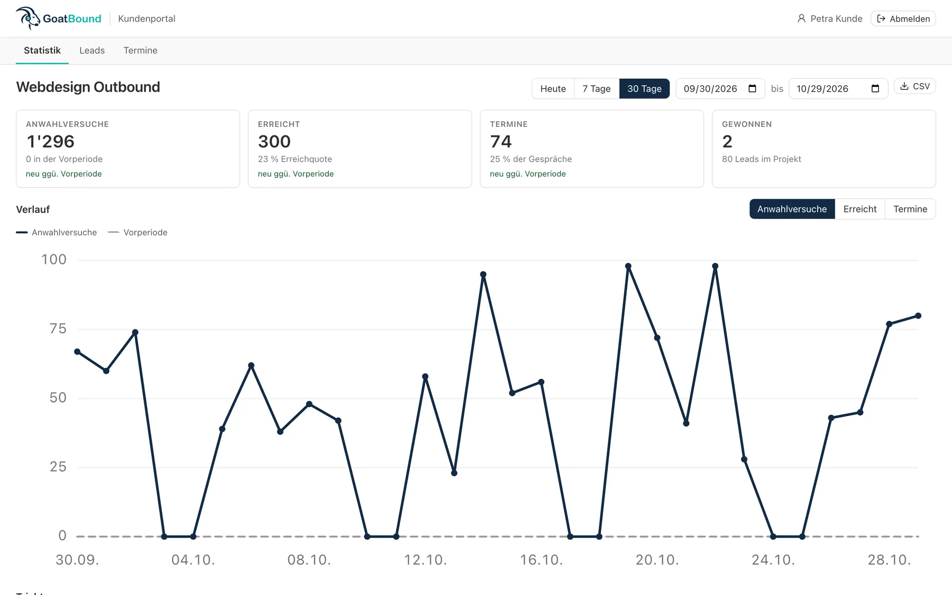The height and width of the screenshot is (595, 952).
Task: Click the '23 % Erreichquote' text
Action: 295,159
